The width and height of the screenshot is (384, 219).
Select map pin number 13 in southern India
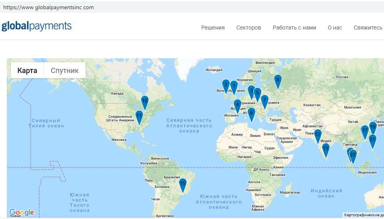coord(326,149)
